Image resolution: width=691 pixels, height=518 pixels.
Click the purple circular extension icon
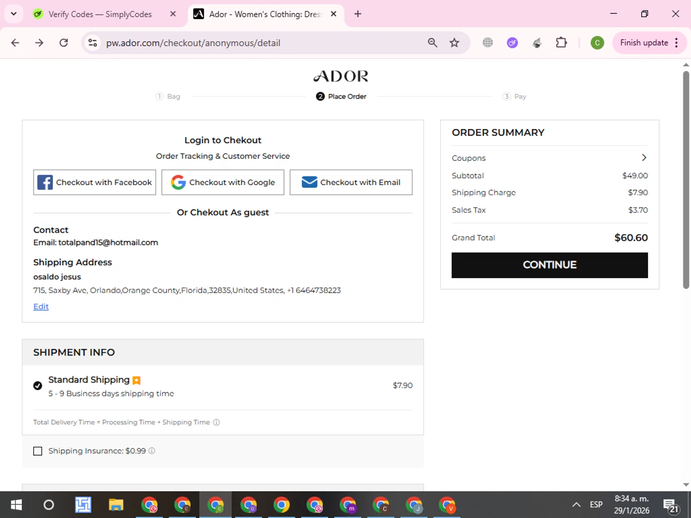[512, 43]
